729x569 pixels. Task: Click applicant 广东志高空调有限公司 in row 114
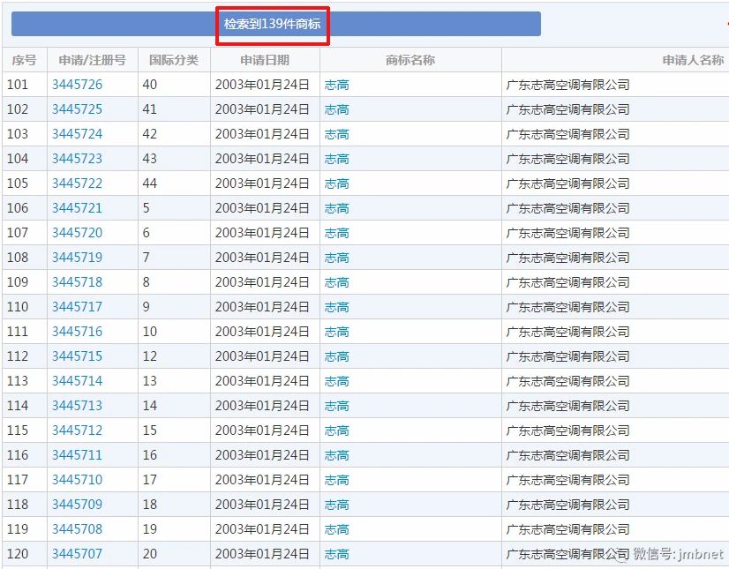(x=567, y=406)
